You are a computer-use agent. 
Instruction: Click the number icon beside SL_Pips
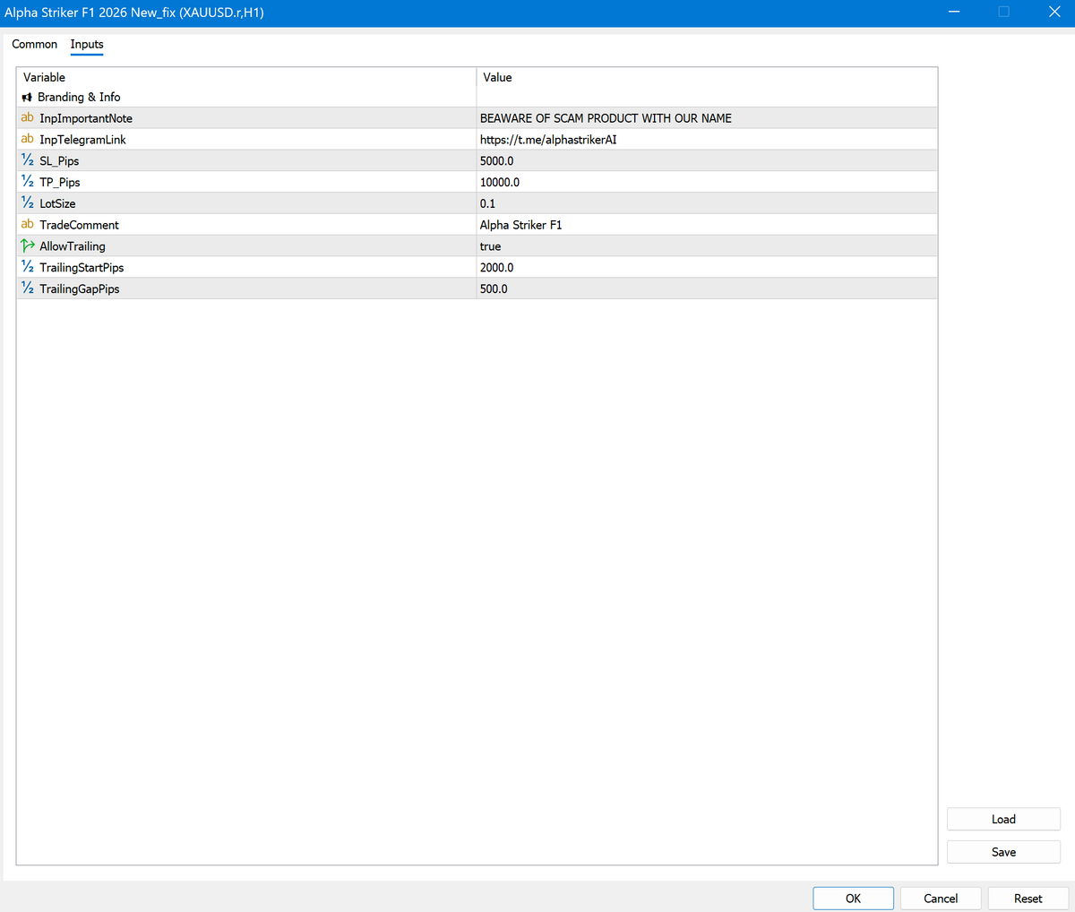pyautogui.click(x=27, y=161)
